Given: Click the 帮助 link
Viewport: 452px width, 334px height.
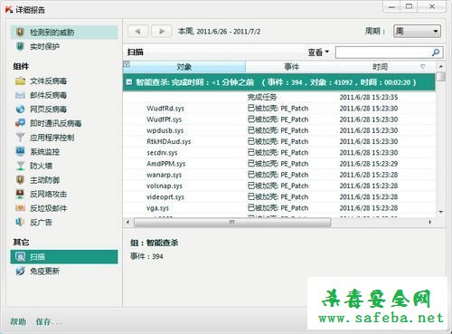Looking at the screenshot, I should click(18, 321).
